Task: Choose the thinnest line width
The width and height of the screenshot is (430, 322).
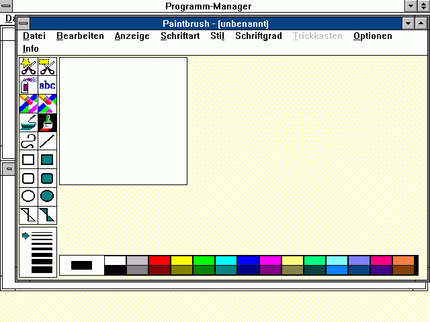Action: coord(42,233)
